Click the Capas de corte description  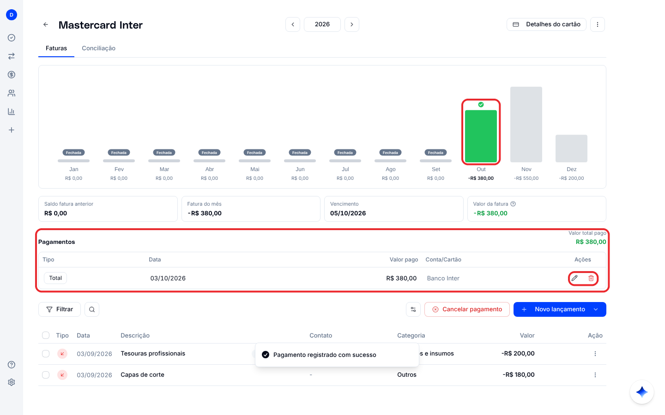142,375
